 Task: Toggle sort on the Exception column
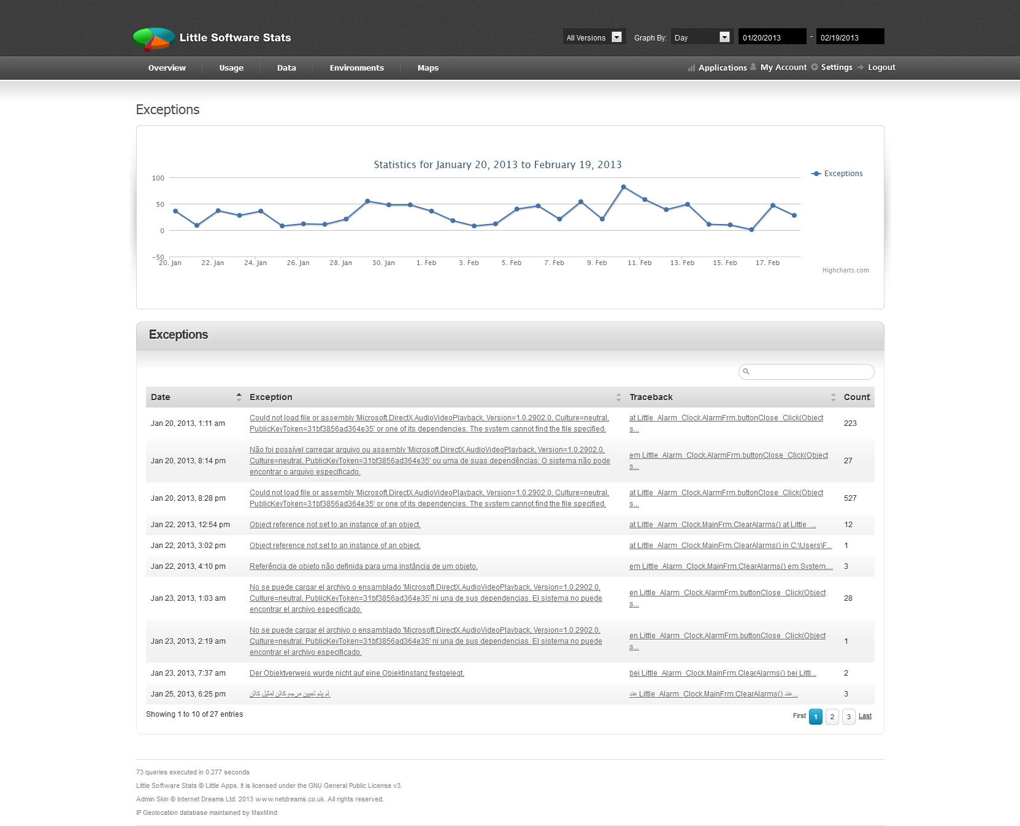coord(618,397)
